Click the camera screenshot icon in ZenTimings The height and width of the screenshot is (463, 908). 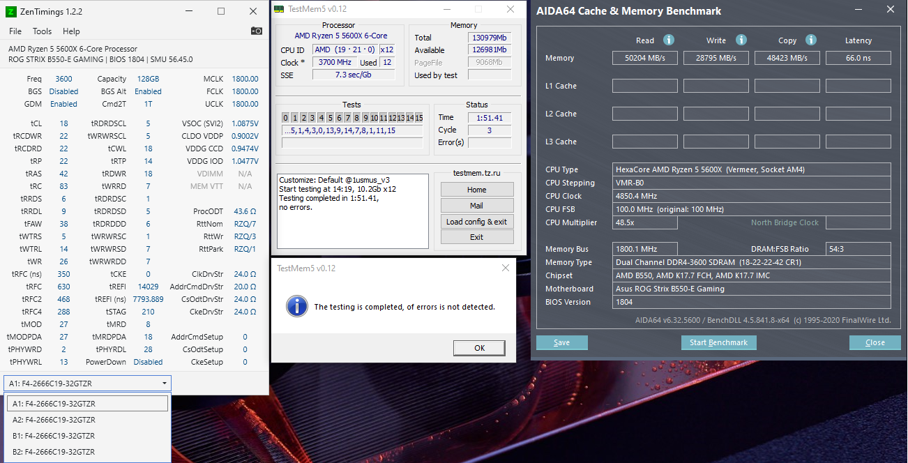coord(257,31)
